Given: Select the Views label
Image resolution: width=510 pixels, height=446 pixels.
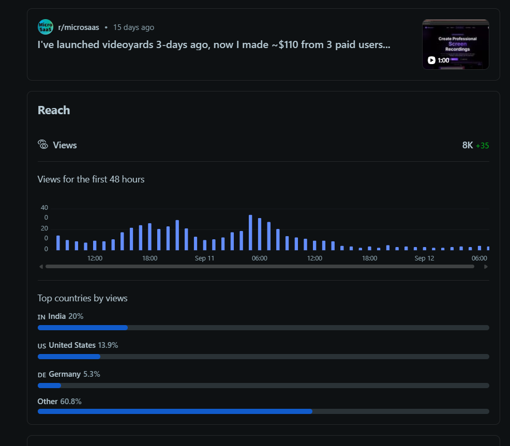Looking at the screenshot, I should click(x=65, y=145).
